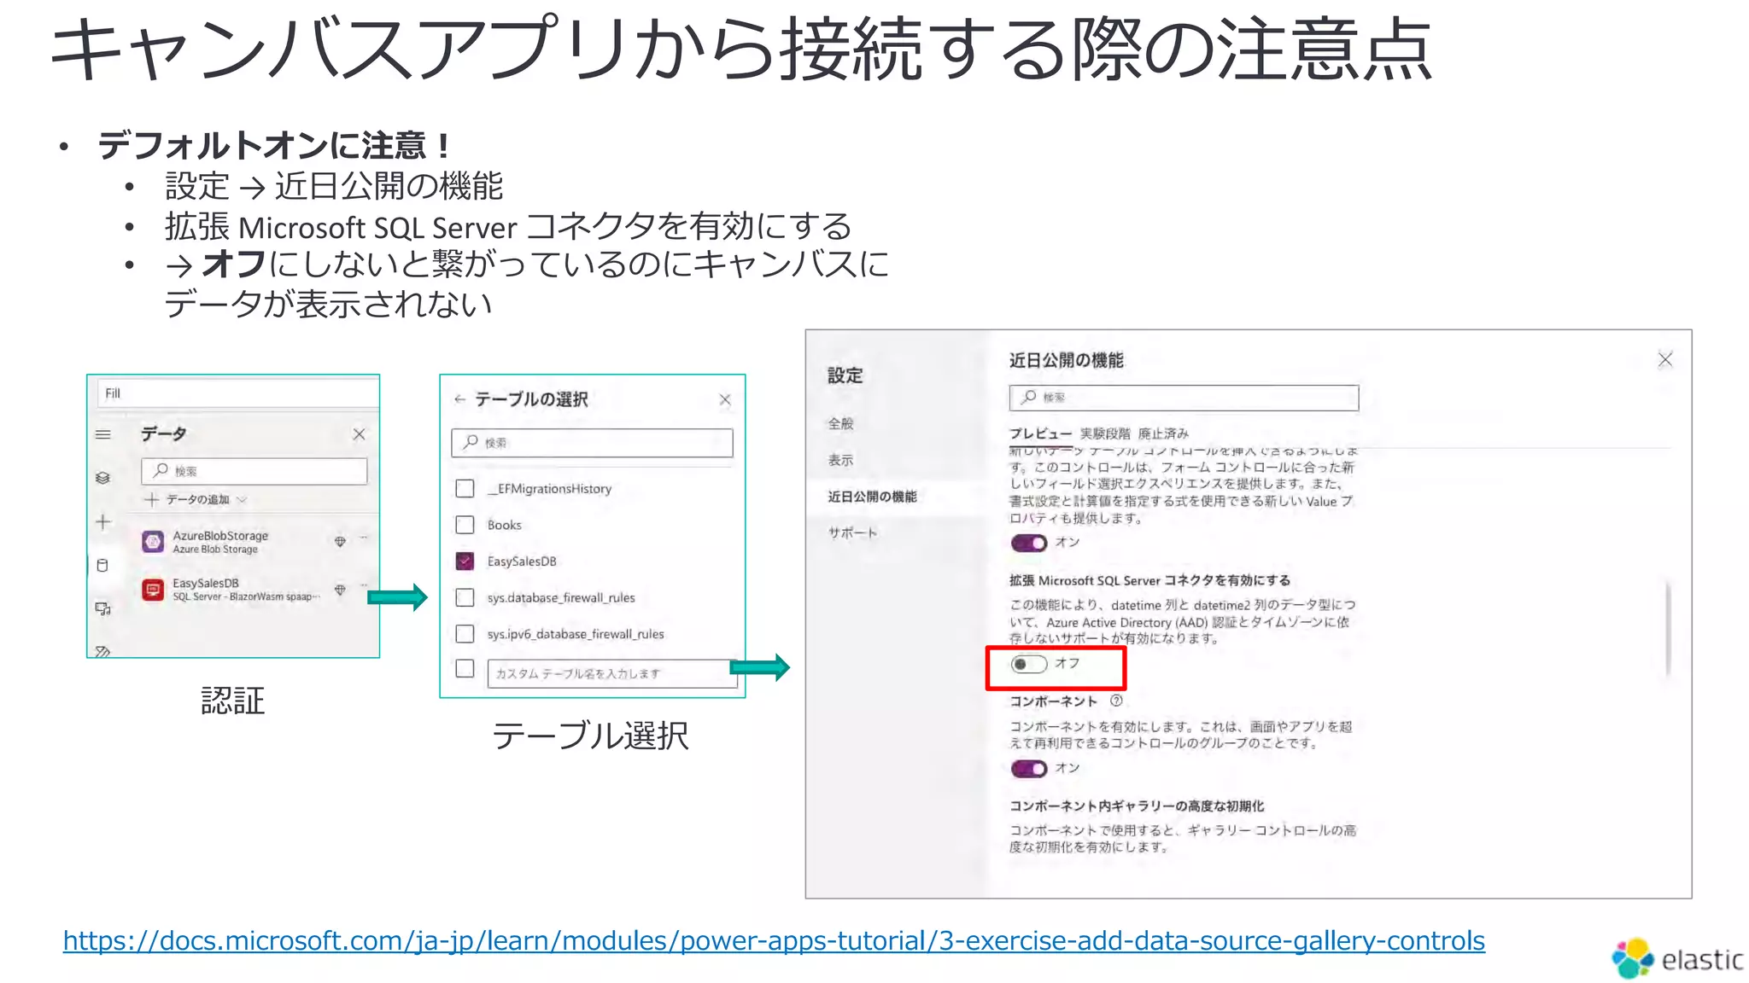
Task: Select the AzureBlobStorage data source name
Action: click(220, 536)
